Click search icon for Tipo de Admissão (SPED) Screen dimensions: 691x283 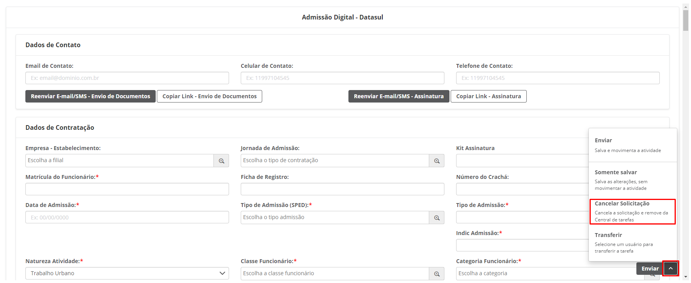[x=437, y=218]
